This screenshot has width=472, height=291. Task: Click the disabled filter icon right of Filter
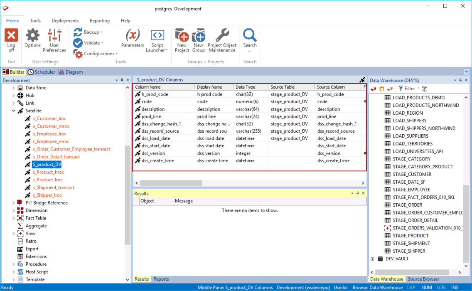click(x=424, y=89)
